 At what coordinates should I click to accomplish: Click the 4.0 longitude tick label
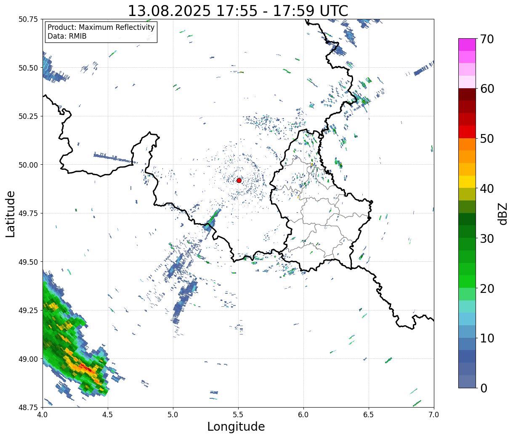tap(43, 415)
